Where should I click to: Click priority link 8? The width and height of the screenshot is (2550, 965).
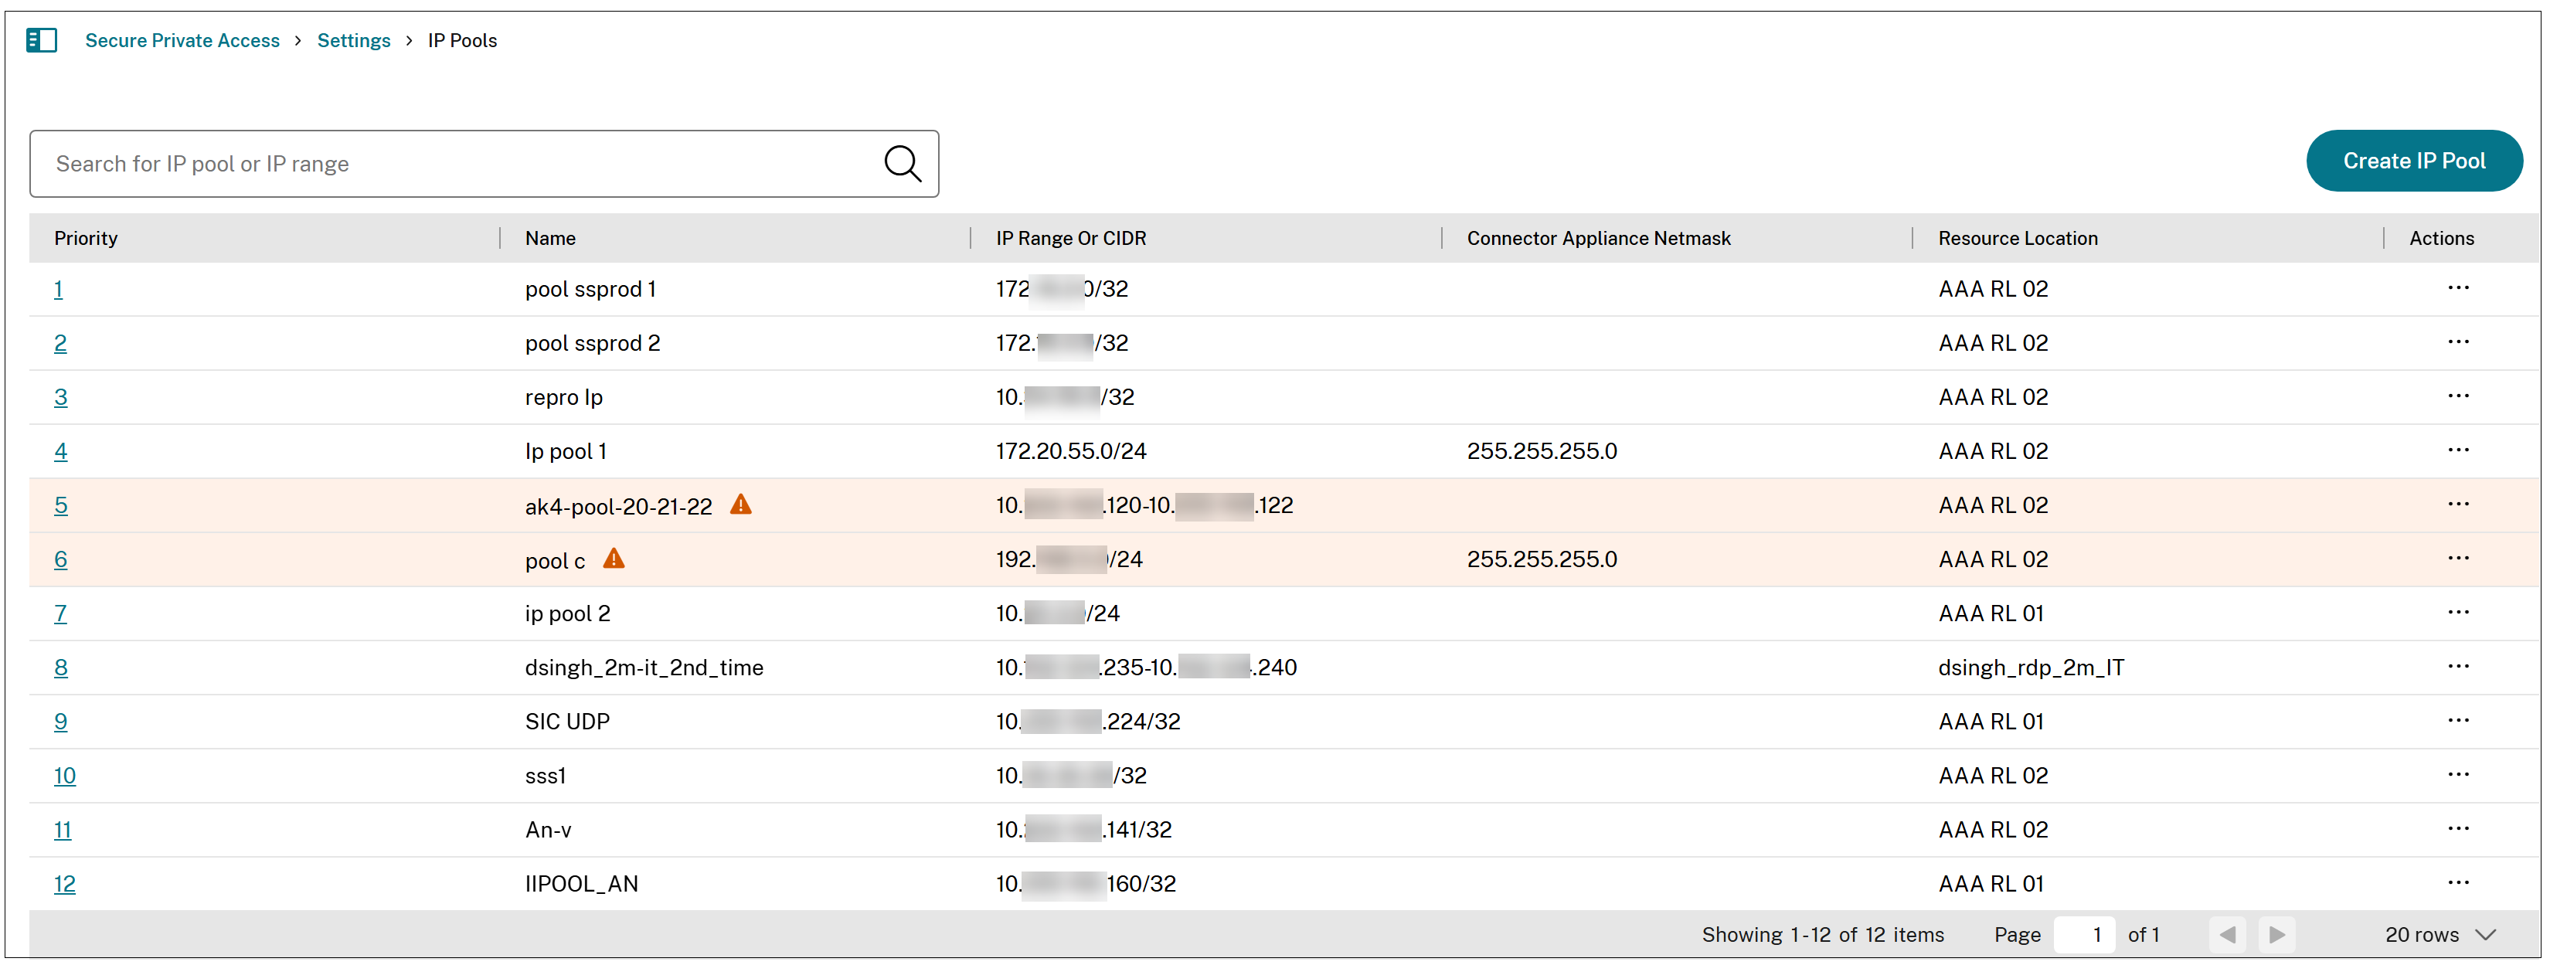pyautogui.click(x=60, y=667)
